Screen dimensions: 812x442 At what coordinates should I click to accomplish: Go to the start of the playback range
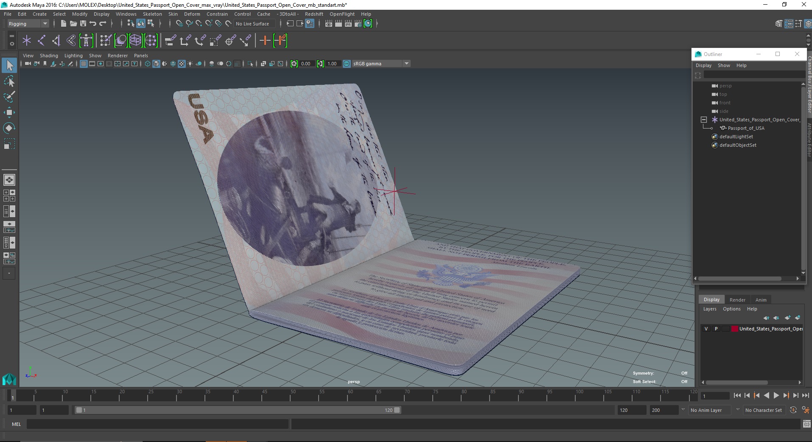tap(737, 395)
